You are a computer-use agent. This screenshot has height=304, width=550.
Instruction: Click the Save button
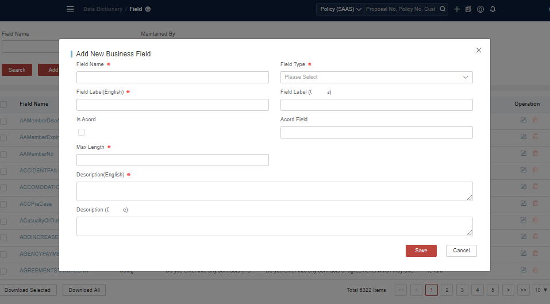[421, 251]
